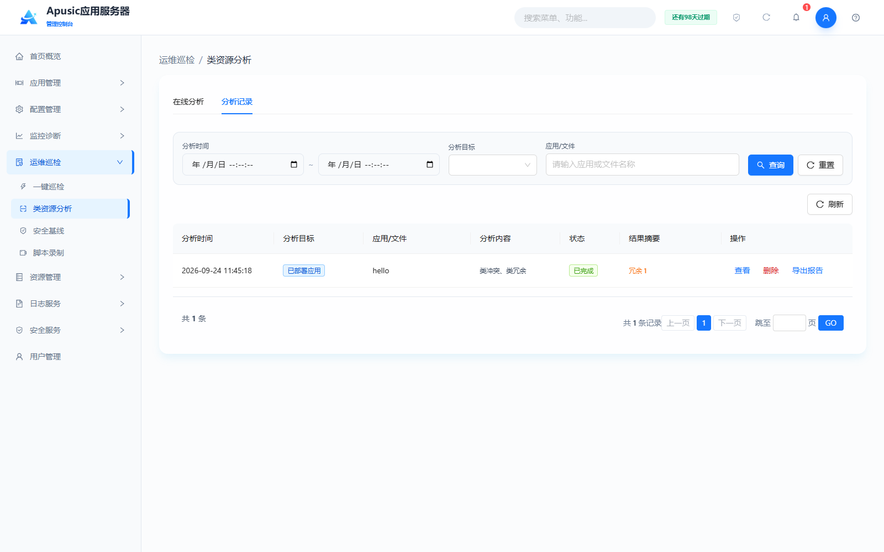Go to 首页概览 in sidebar

pos(70,56)
